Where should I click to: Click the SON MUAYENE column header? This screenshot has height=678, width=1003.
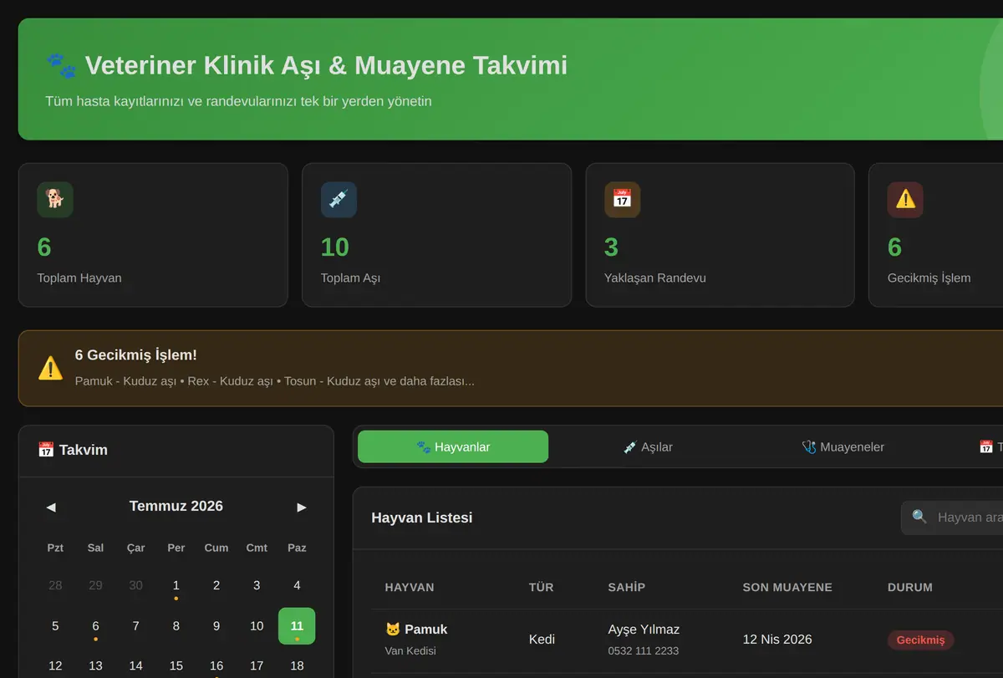pyautogui.click(x=787, y=588)
